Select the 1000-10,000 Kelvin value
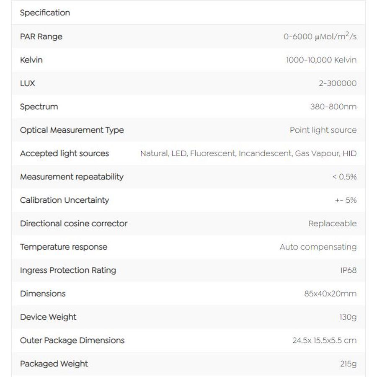This screenshot has height=377, width=377. tap(321, 60)
